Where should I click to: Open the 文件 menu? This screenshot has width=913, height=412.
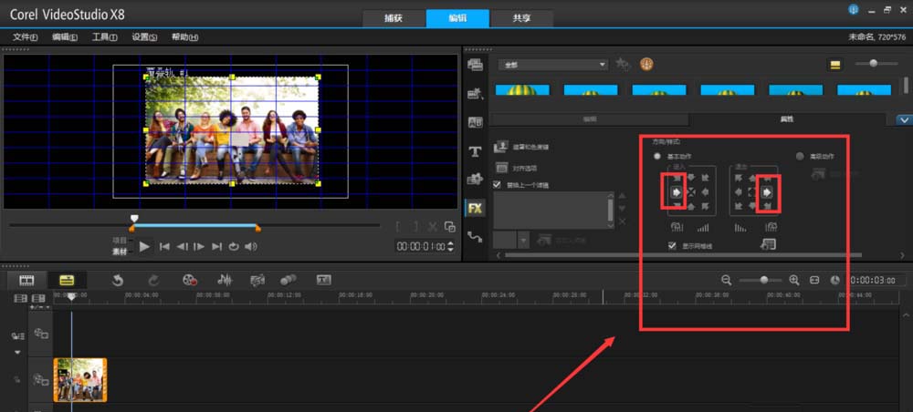click(26, 37)
